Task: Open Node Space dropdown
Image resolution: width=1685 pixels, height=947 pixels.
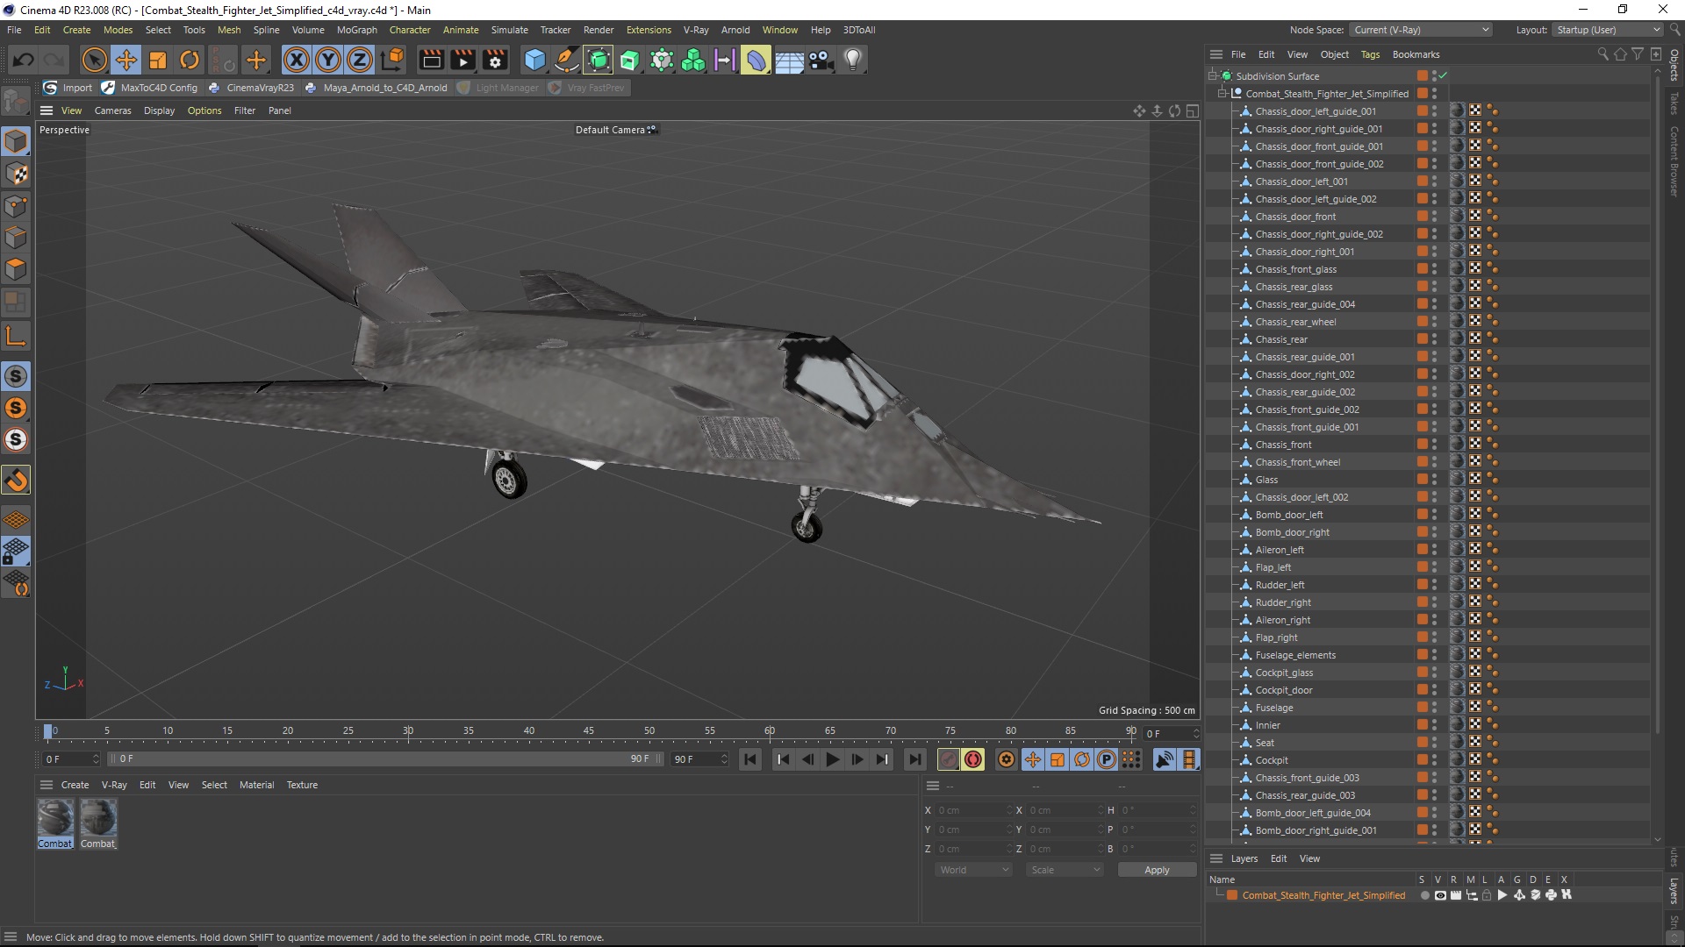Action: 1421,30
